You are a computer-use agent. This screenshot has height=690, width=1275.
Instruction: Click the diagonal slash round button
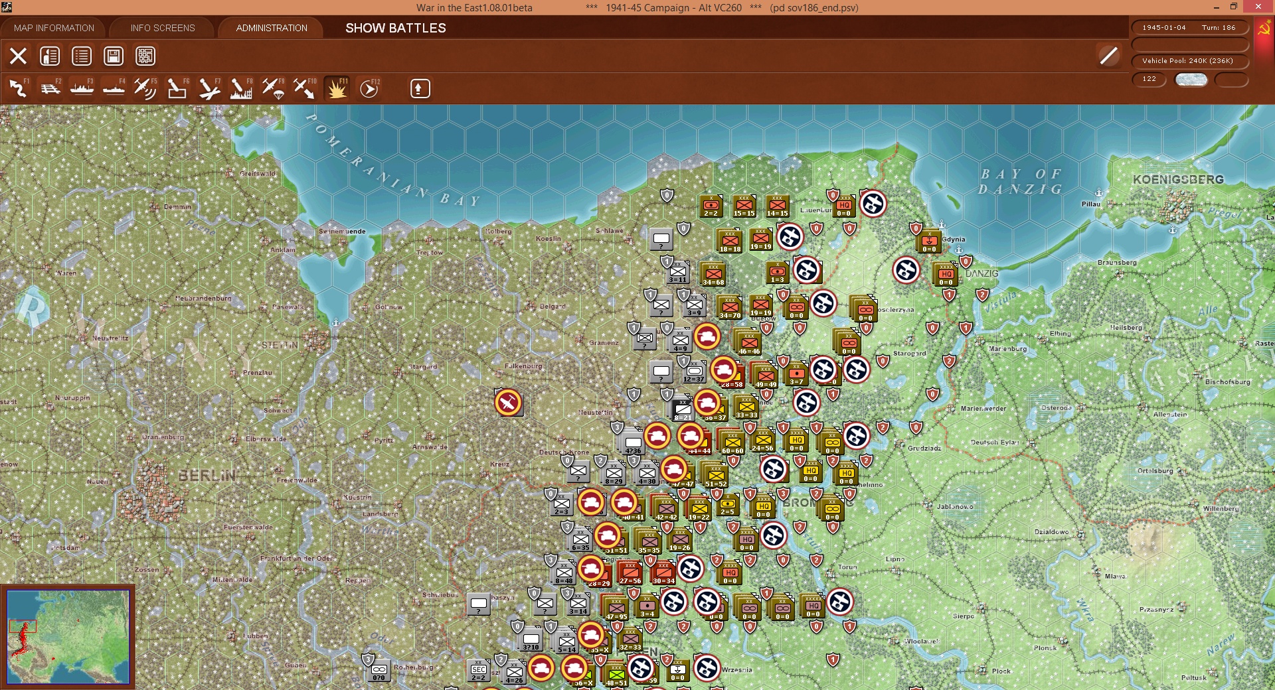[1108, 56]
